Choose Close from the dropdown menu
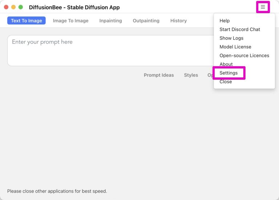Viewport: 279px width, 200px height. 226,82
